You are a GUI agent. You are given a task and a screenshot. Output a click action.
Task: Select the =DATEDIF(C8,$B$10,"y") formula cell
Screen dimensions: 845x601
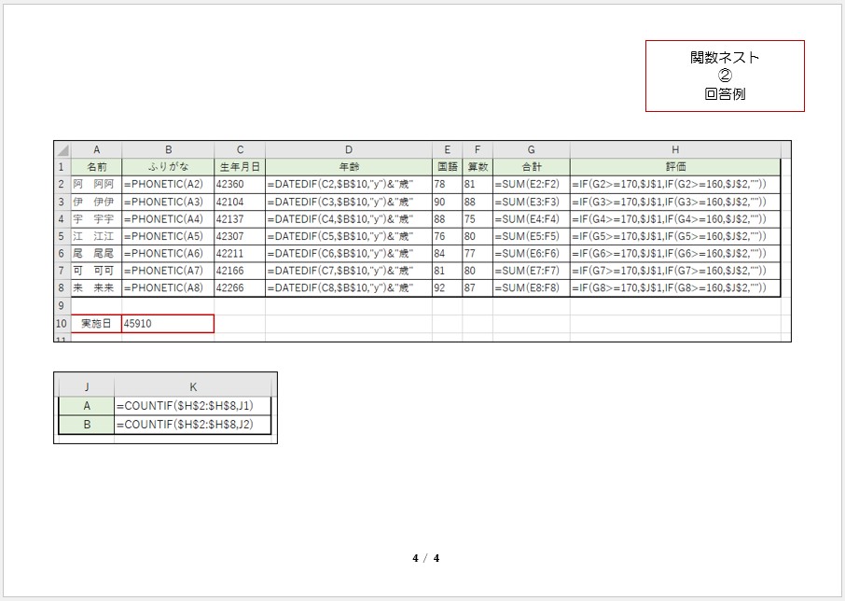pyautogui.click(x=348, y=288)
